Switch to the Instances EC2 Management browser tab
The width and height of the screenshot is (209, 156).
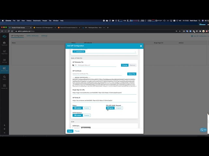tap(44, 28)
